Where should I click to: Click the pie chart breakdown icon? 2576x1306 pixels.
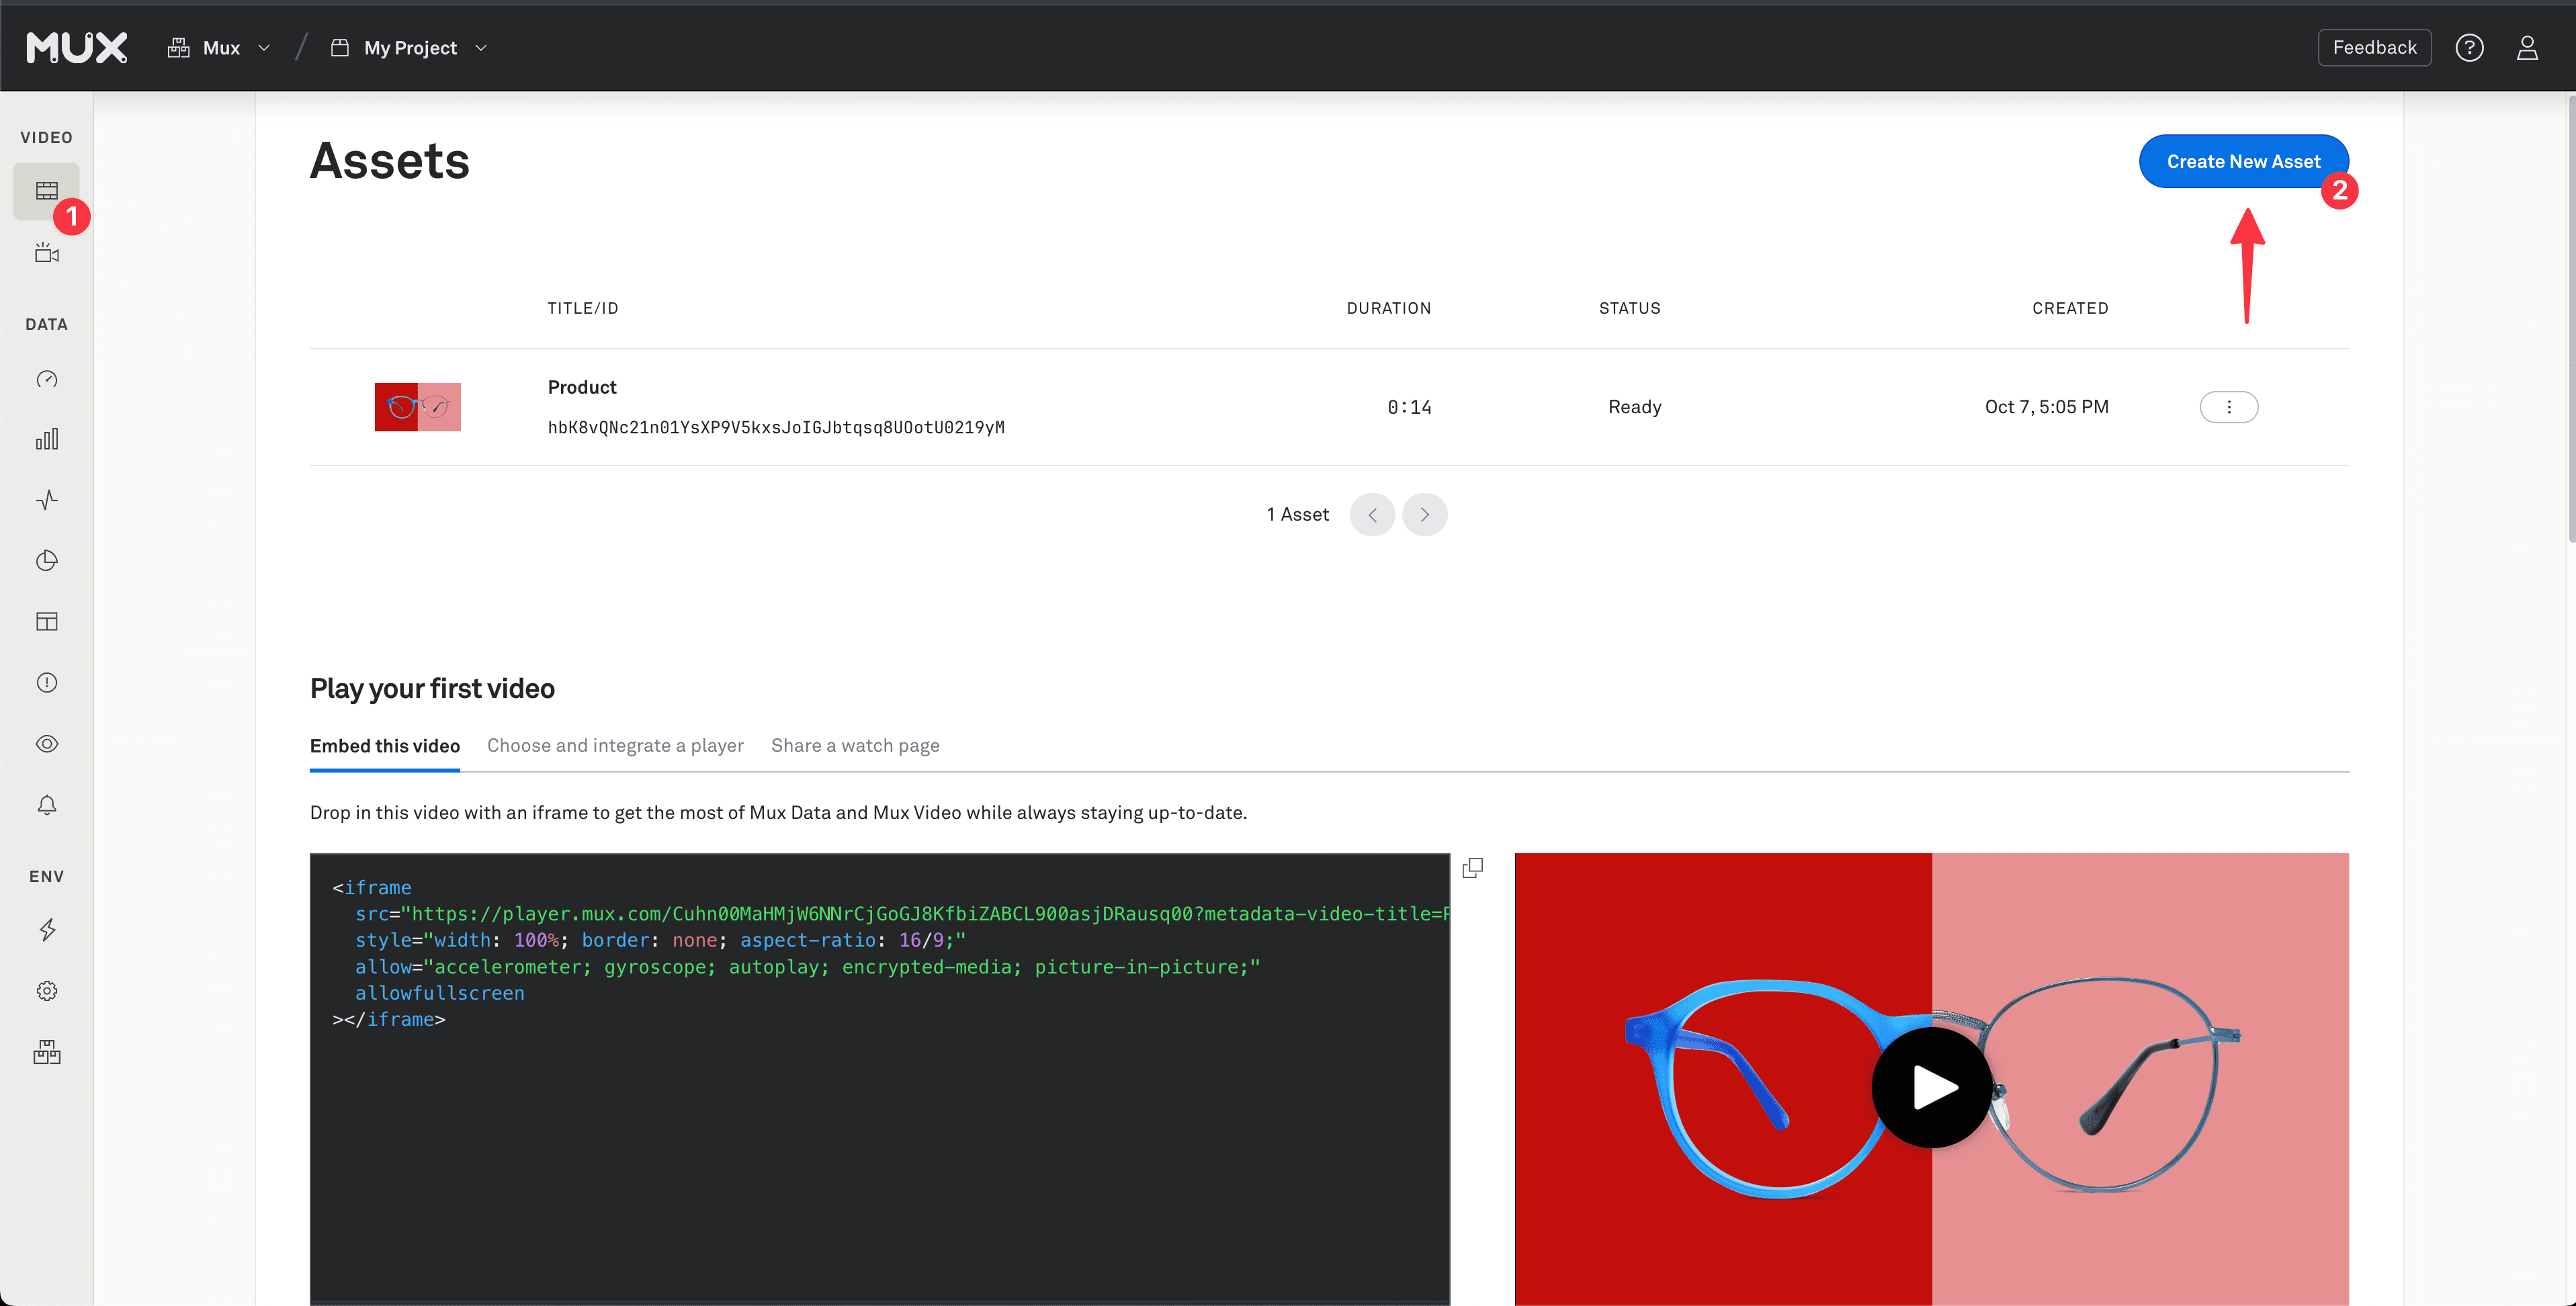(x=47, y=560)
